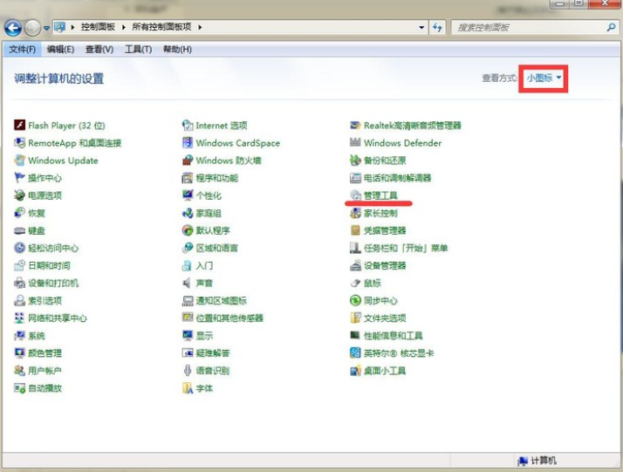Viewport: 623px width, 472px height.
Task: Click the 用户帐户 icon
Action: tap(19, 370)
